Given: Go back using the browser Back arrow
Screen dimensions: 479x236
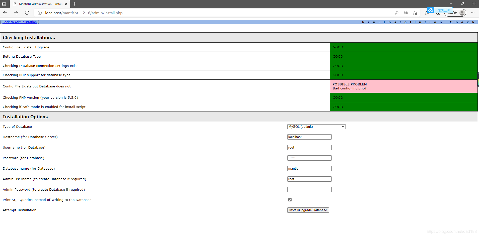Looking at the screenshot, I should point(5,13).
